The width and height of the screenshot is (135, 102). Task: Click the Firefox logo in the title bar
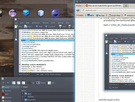click(77, 1)
